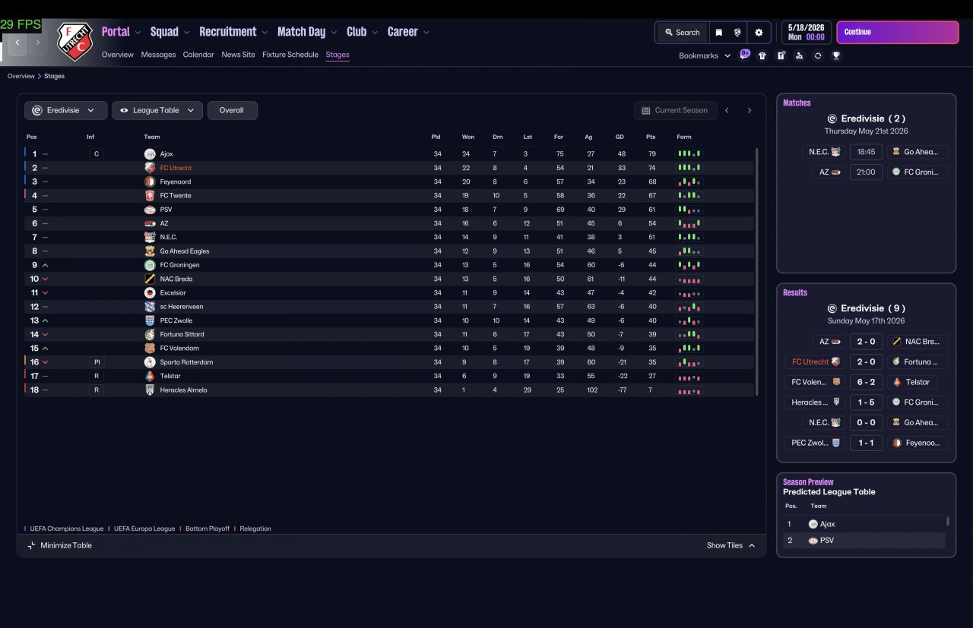Open the bookmark icon next to Search
This screenshot has width=973, height=628.
pos(718,33)
